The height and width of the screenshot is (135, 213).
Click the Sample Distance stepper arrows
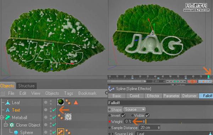(x=159, y=128)
